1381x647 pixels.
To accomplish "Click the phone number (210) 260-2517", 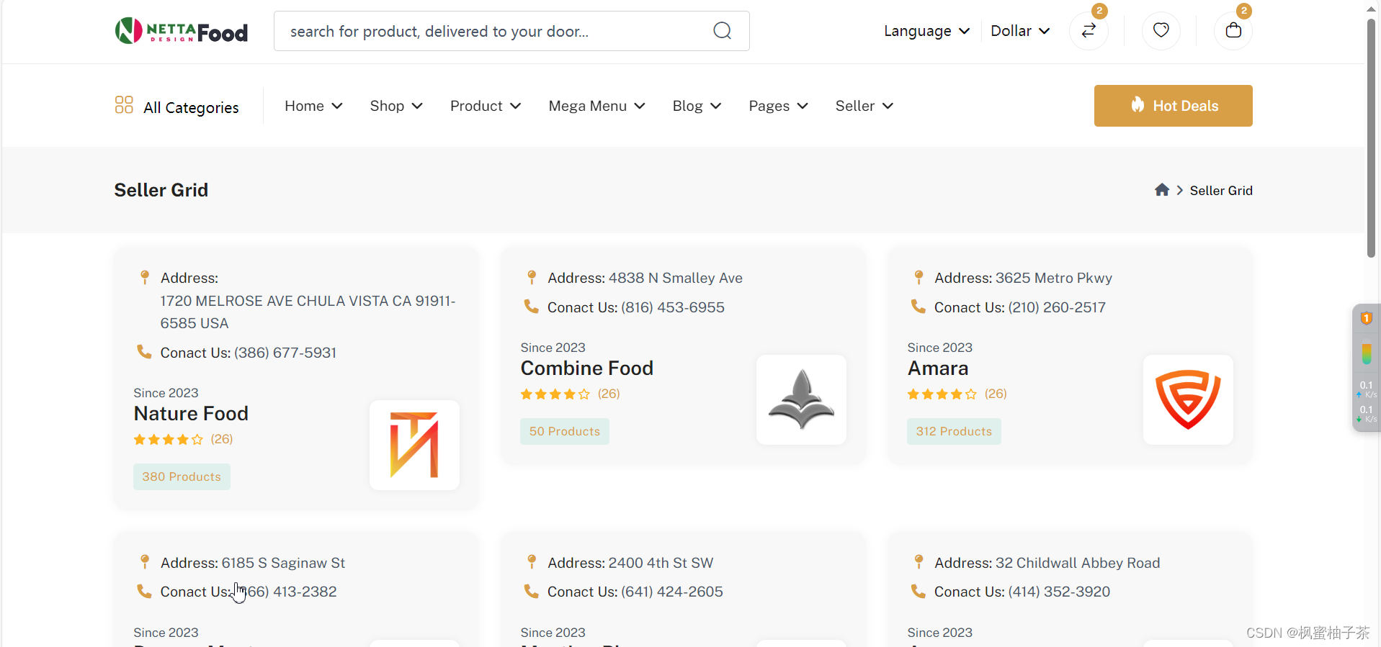I will point(1057,307).
